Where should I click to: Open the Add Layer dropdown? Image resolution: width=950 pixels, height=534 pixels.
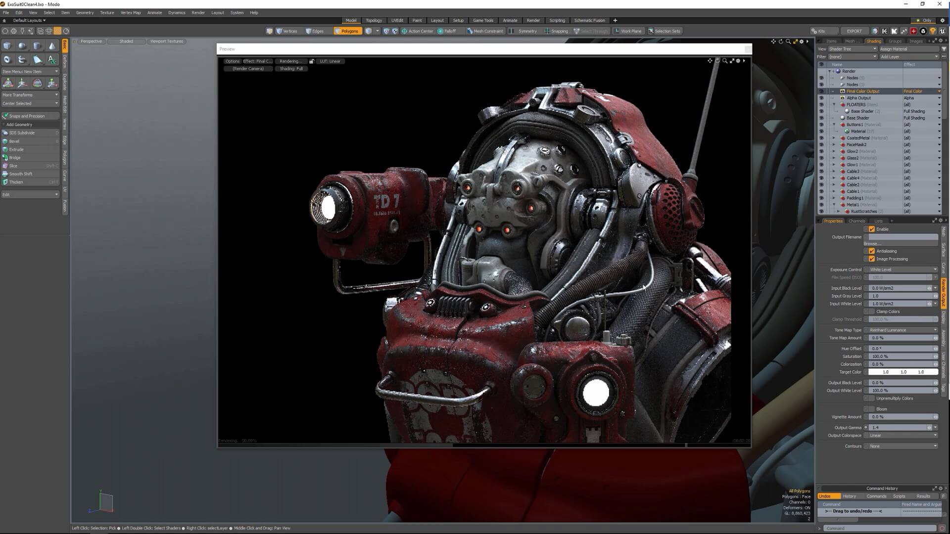908,57
